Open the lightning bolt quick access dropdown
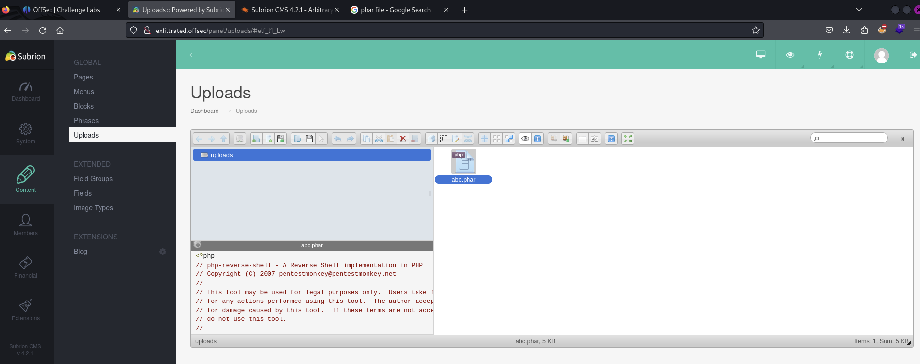 coord(820,55)
